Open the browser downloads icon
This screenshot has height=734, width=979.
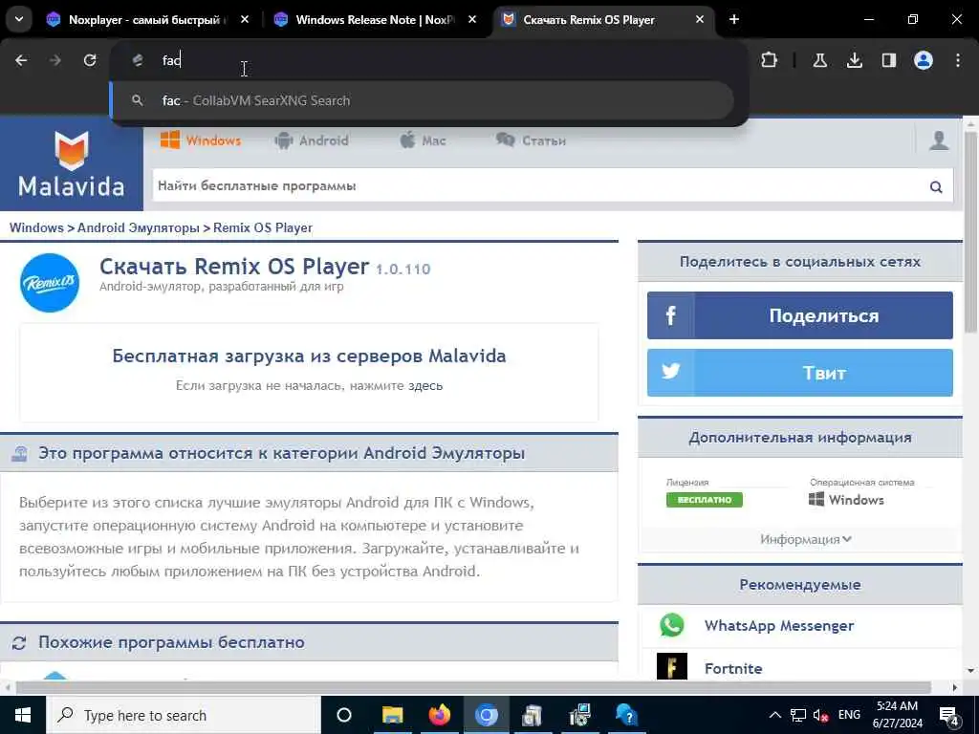854,60
